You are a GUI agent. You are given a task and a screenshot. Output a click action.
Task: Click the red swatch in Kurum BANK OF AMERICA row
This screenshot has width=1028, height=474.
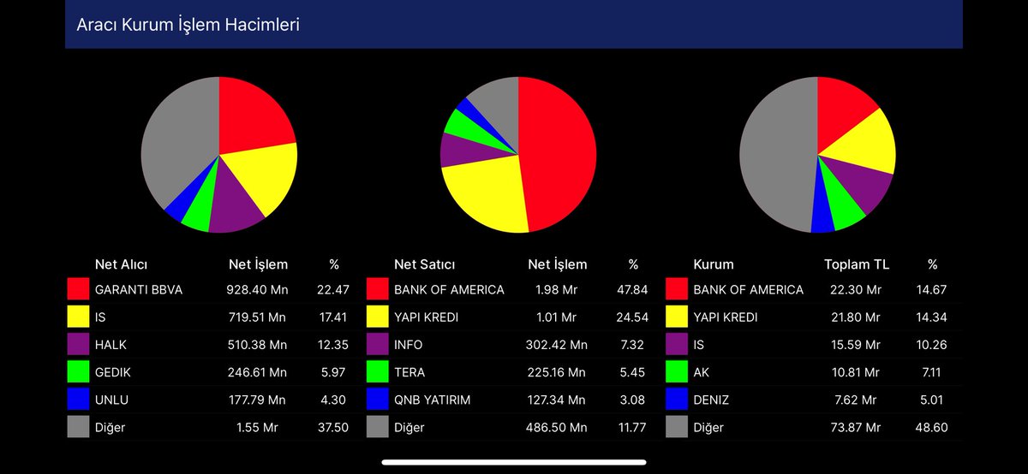(x=676, y=289)
